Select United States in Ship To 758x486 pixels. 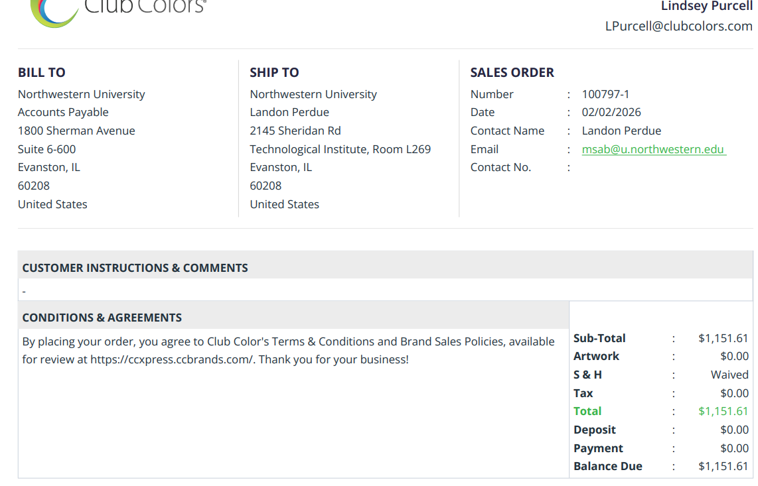click(x=284, y=204)
